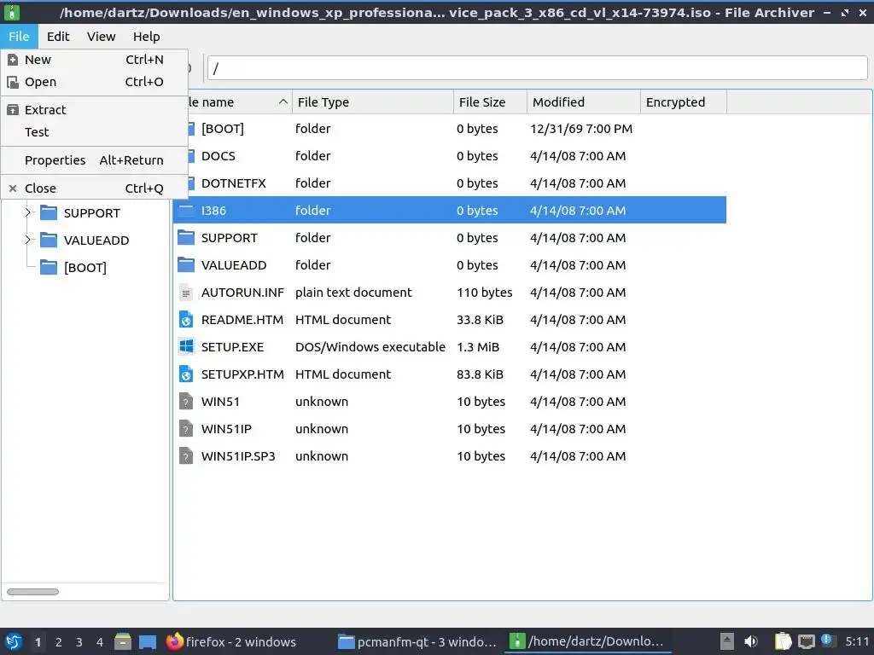This screenshot has width=874, height=655.
Task: Click the SETUPXP.HTM HTML document icon
Action: 185,374
